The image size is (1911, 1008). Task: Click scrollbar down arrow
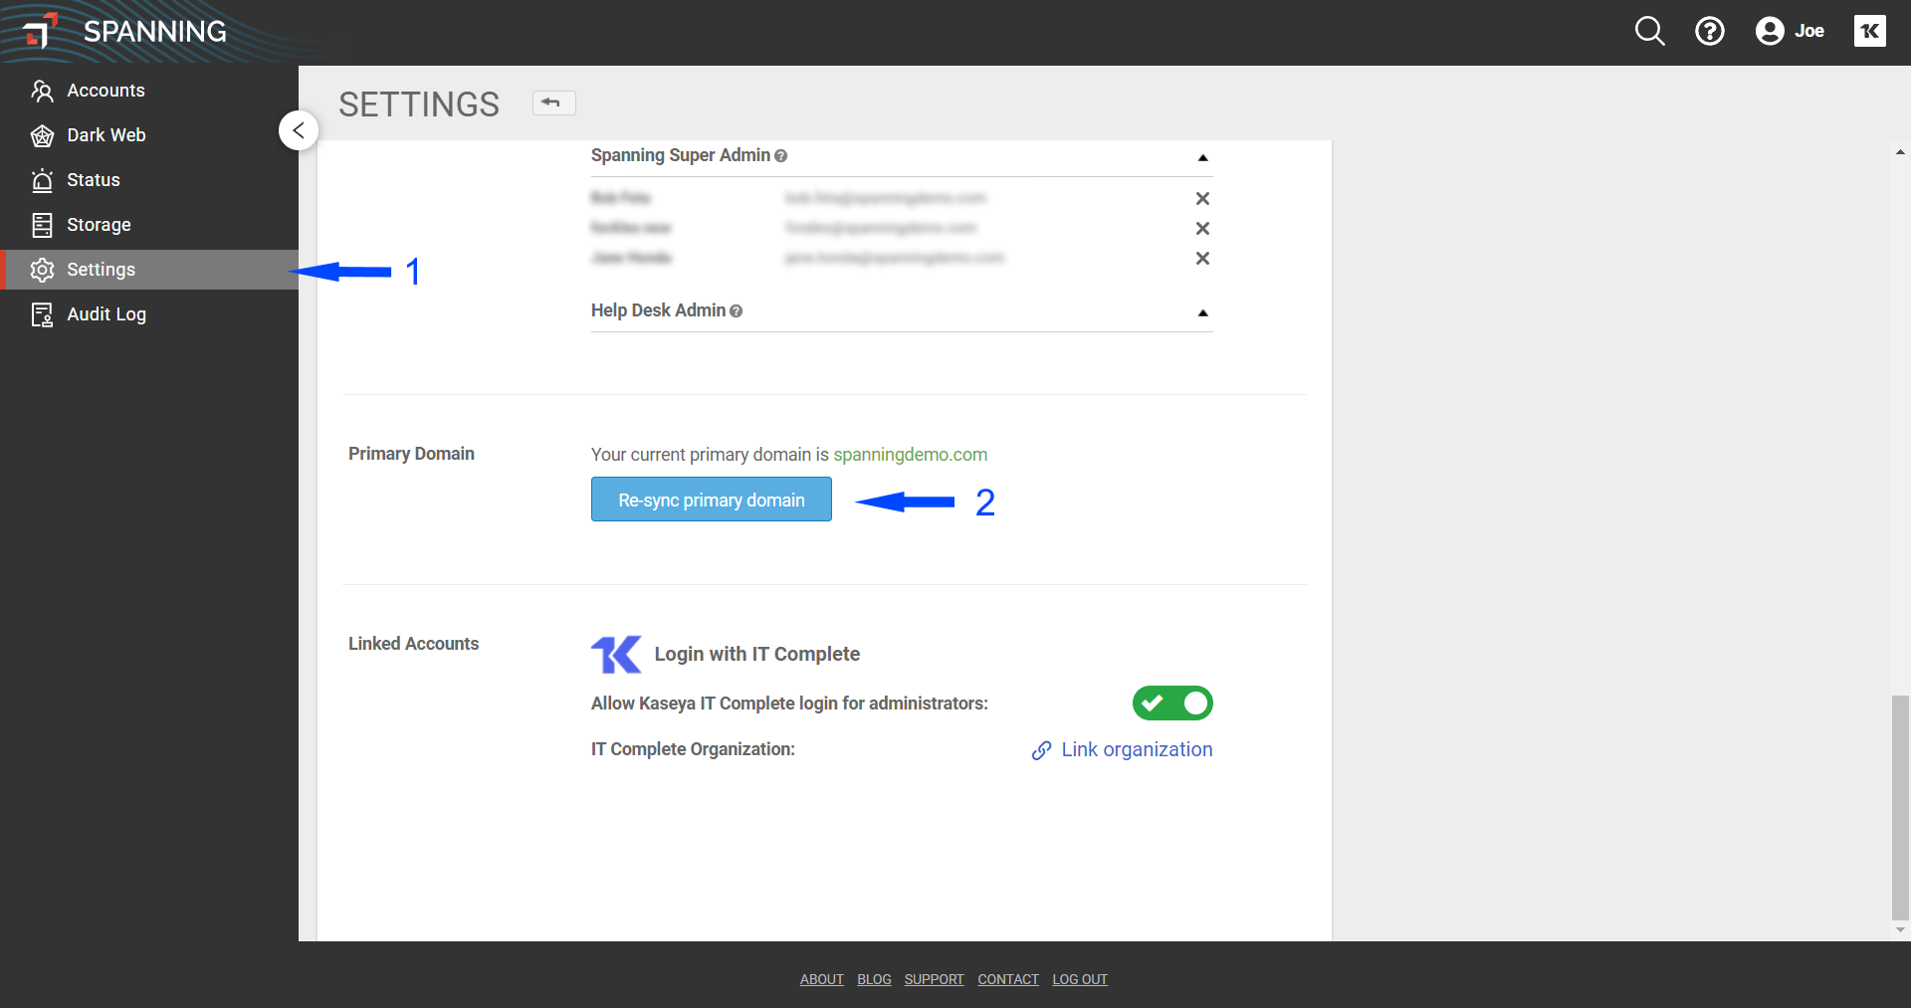point(1900,930)
